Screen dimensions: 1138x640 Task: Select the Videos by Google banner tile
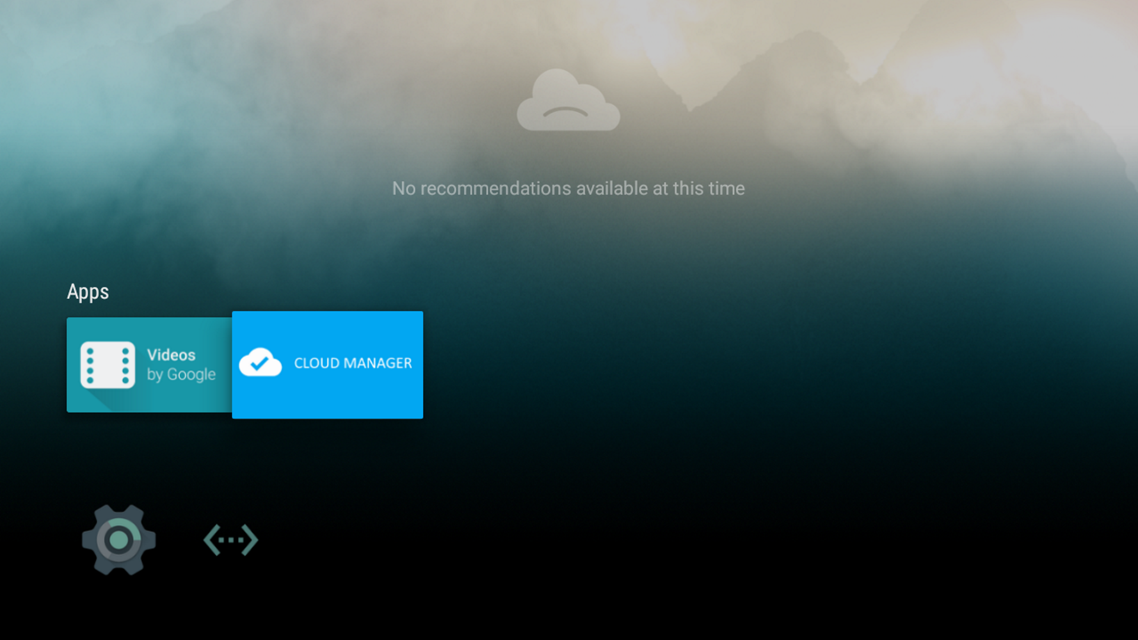coord(148,364)
